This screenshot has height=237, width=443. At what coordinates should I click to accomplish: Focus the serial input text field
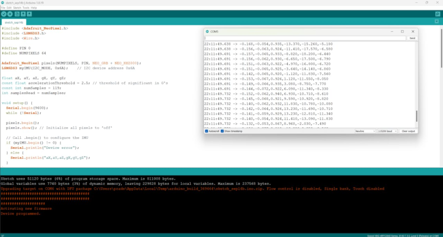305,38
